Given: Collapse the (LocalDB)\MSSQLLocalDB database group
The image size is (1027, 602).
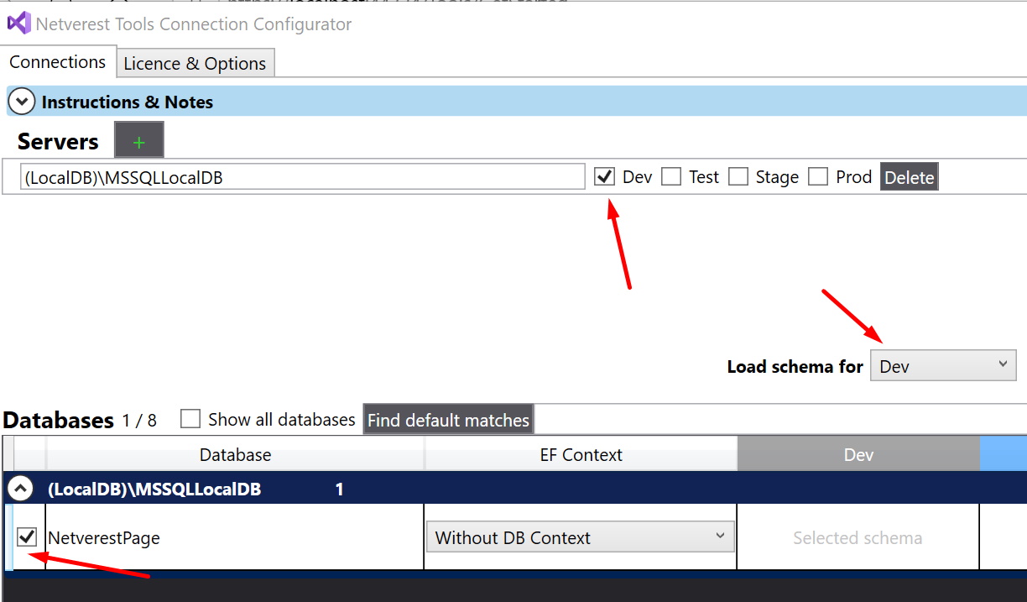Looking at the screenshot, I should coord(21,489).
